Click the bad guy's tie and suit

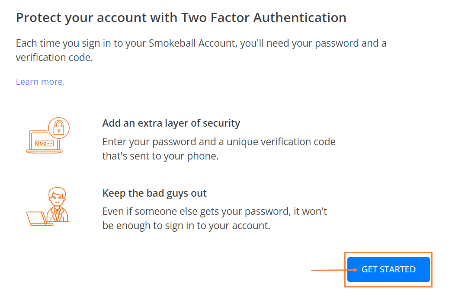point(58,214)
